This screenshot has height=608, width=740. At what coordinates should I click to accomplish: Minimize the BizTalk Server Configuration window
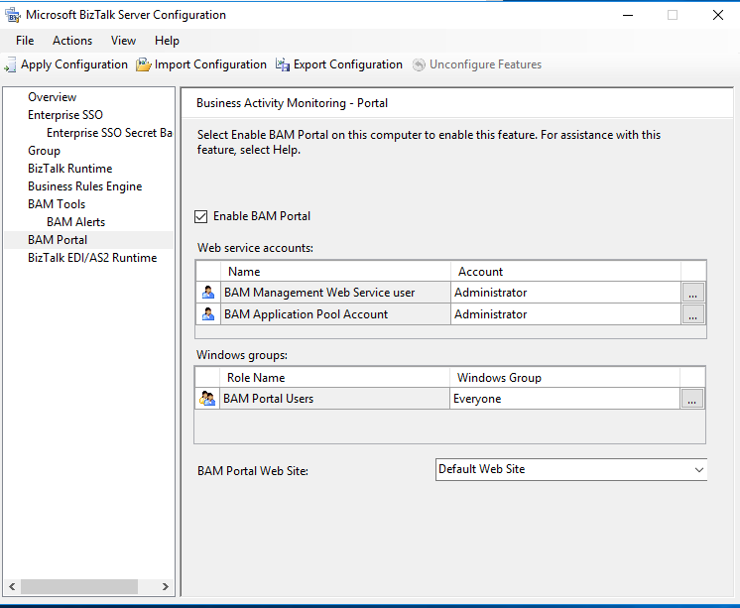[628, 15]
